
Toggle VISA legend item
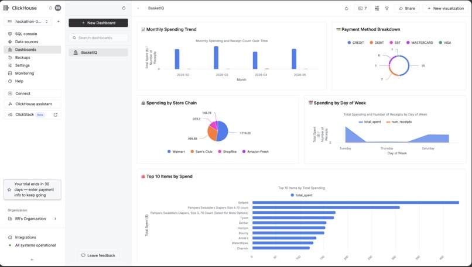(445, 43)
